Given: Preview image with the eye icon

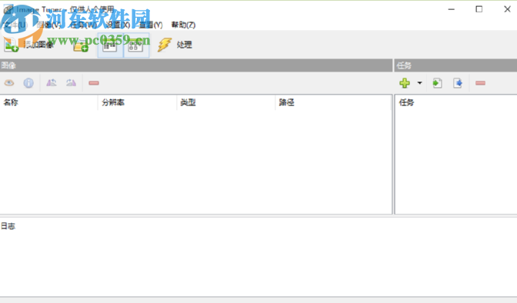Looking at the screenshot, I should pos(9,83).
